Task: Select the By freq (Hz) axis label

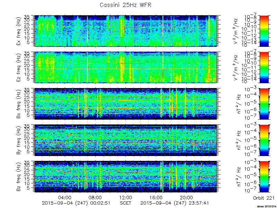Action: (x=19, y=140)
